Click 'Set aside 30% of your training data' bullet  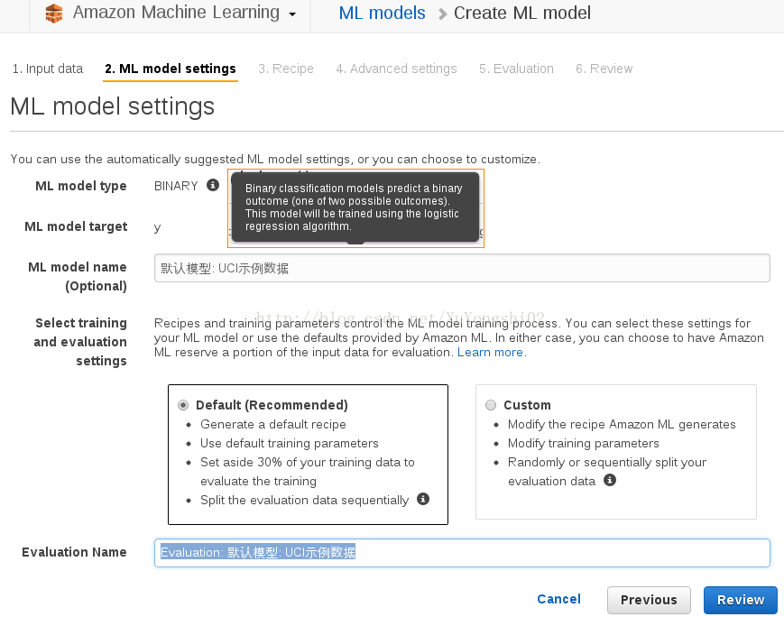(308, 472)
